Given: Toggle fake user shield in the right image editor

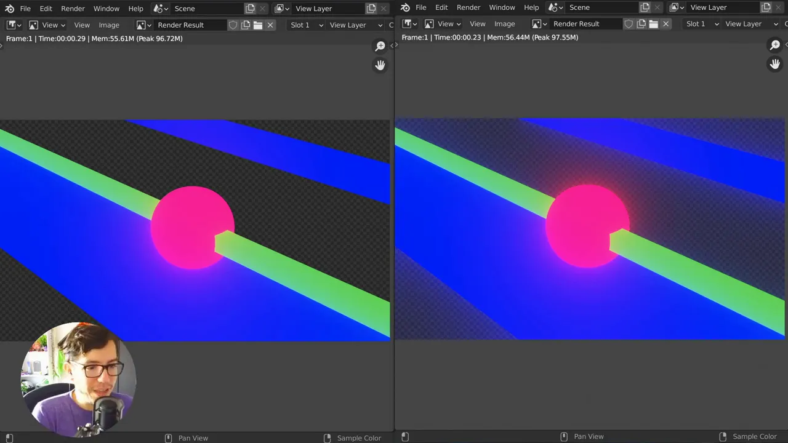Looking at the screenshot, I should [629, 24].
